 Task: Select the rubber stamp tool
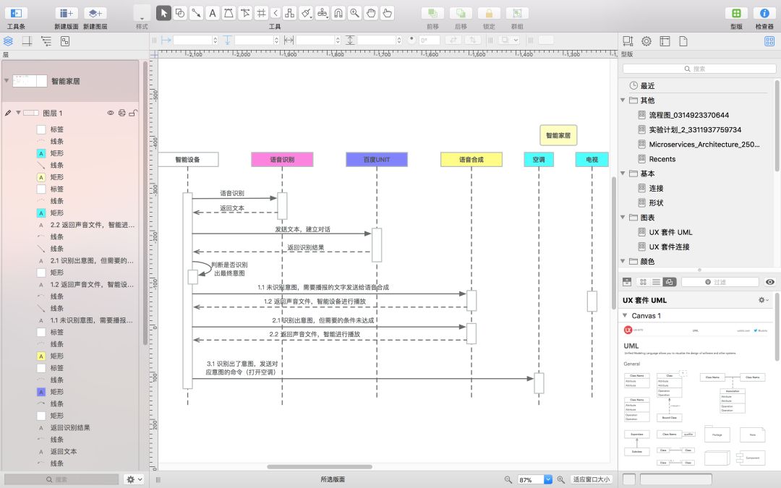[x=323, y=14]
